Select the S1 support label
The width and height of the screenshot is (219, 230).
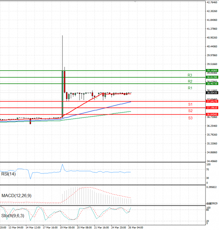(190, 104)
